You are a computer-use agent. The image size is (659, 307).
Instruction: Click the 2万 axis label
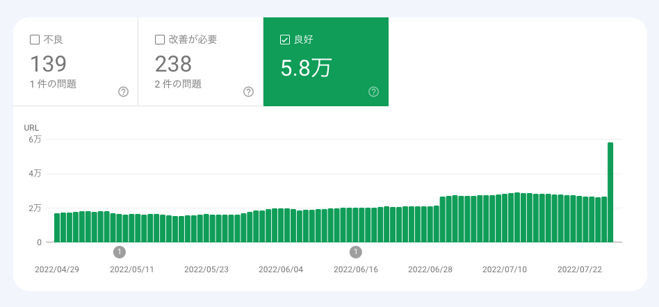(35, 208)
